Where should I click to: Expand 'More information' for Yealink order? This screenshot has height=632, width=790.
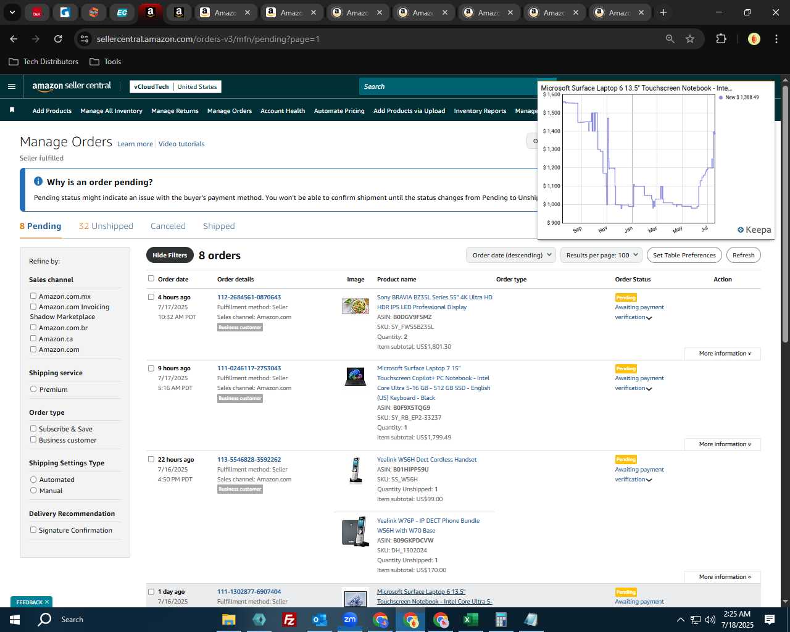722,577
